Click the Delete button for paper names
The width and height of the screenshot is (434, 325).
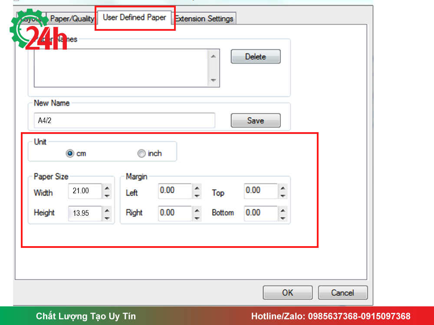point(256,57)
